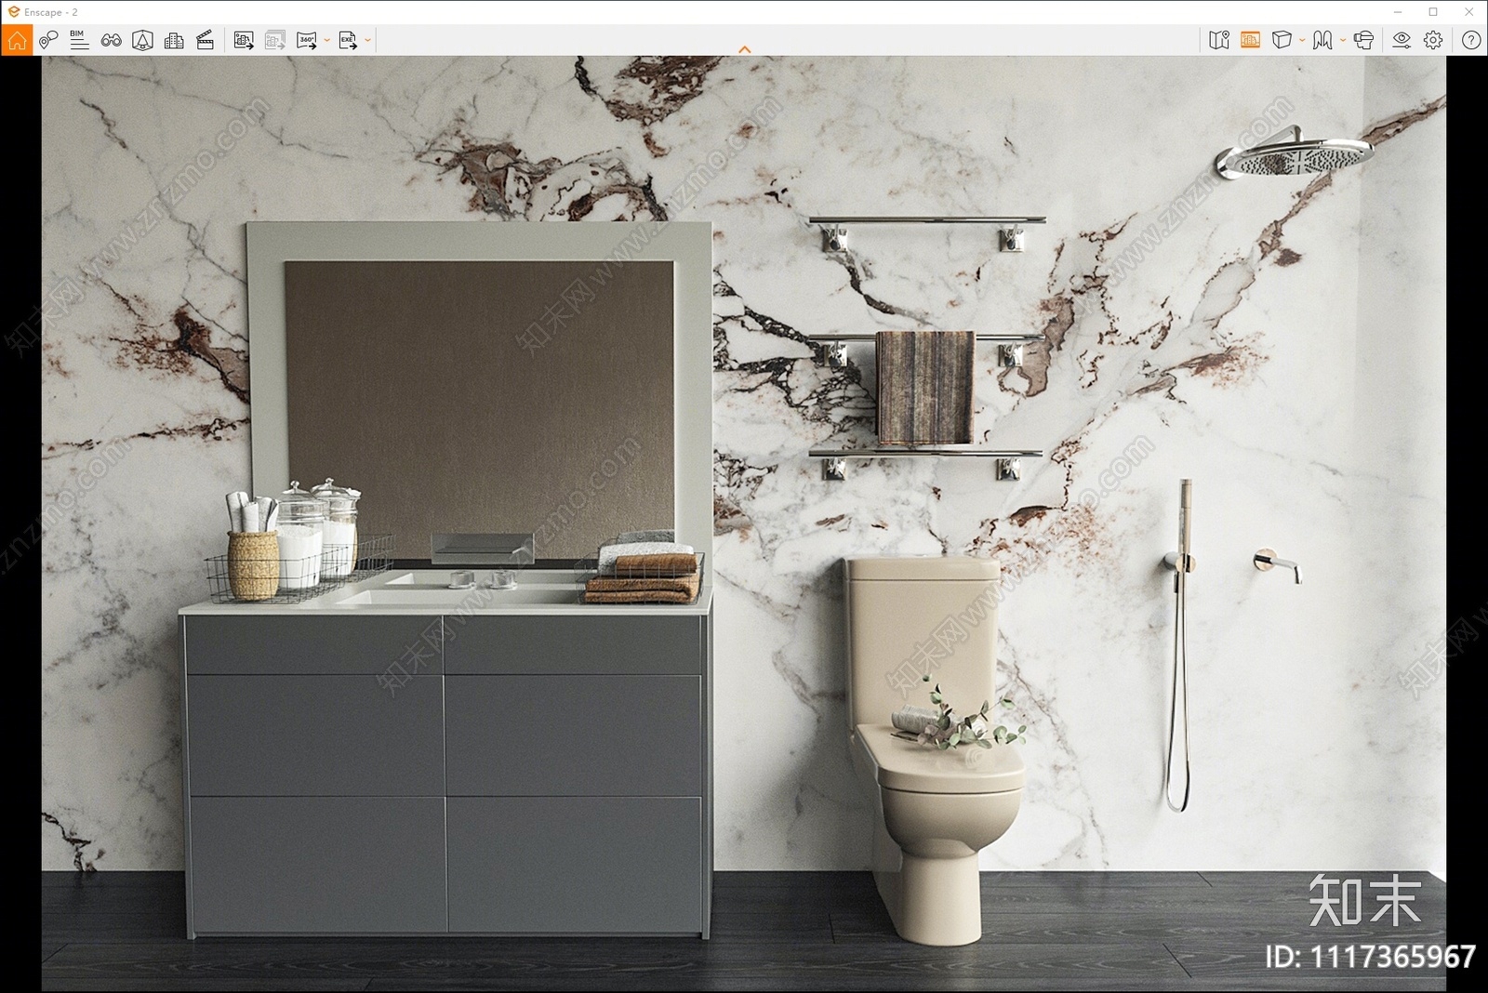1488x993 pixels.
Task: Open the video editor clapperboard icon
Action: (x=206, y=40)
